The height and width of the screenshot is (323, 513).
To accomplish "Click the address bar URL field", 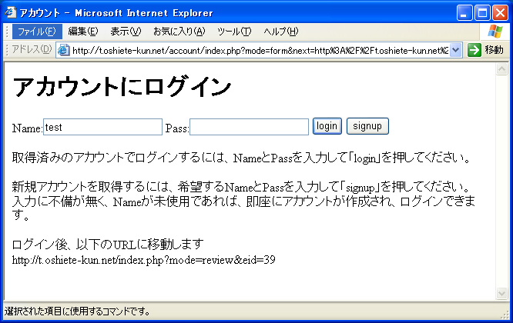I will [x=260, y=50].
